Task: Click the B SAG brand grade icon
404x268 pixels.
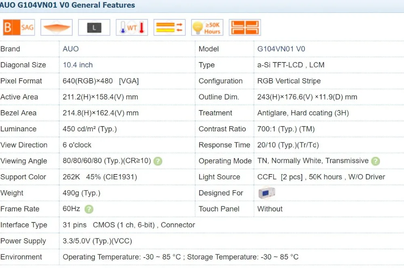Action: (19, 27)
